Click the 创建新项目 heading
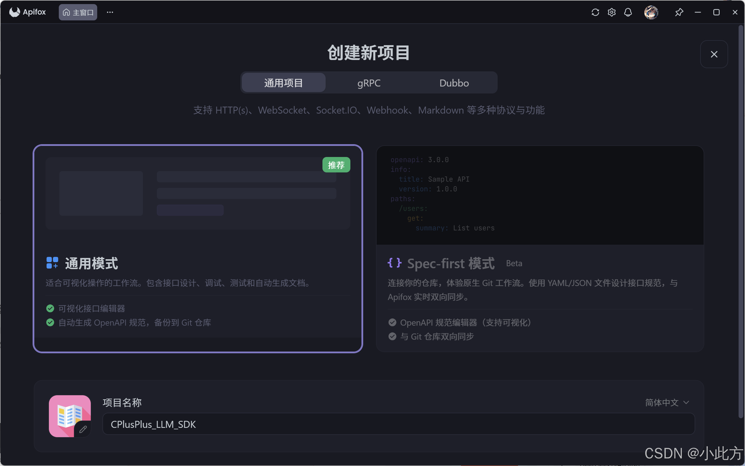The image size is (745, 466). tap(368, 53)
